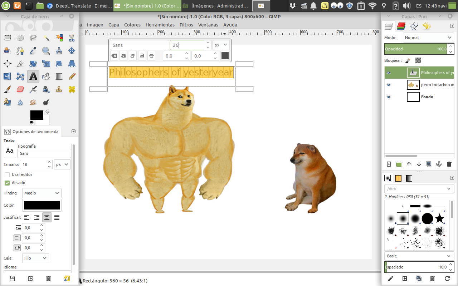Open the Colores menu

132,25
